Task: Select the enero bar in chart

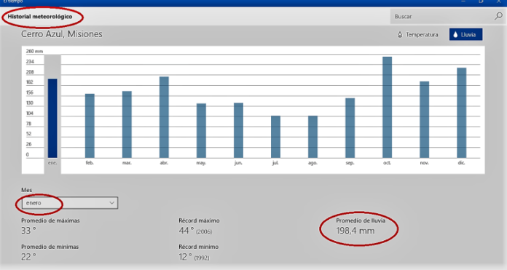Action: point(52,118)
